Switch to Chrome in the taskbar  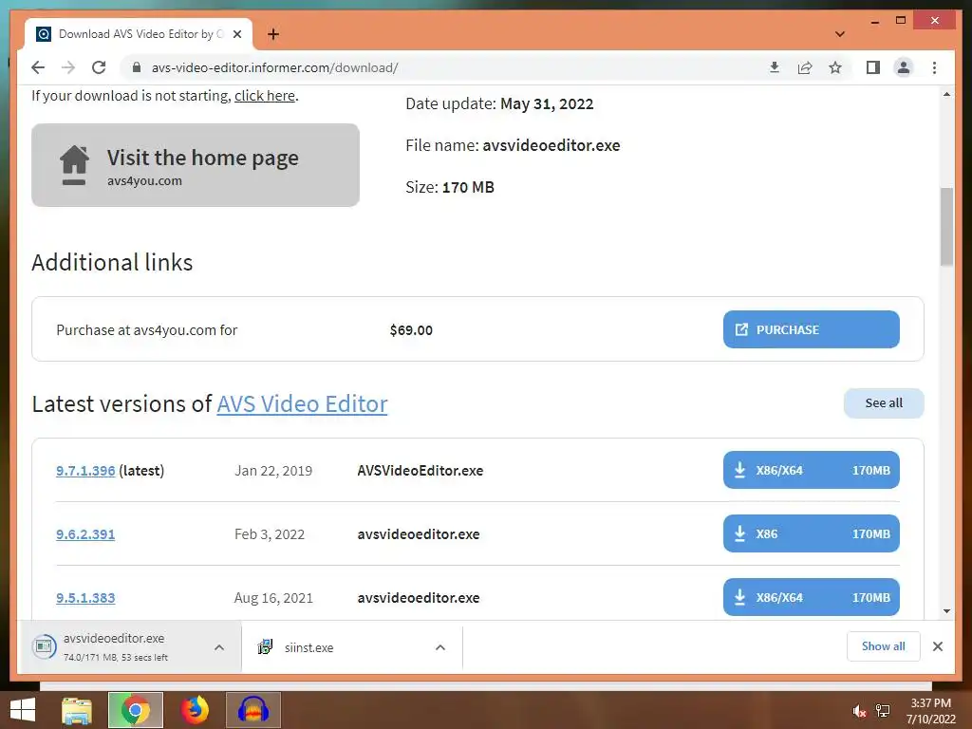coord(136,710)
